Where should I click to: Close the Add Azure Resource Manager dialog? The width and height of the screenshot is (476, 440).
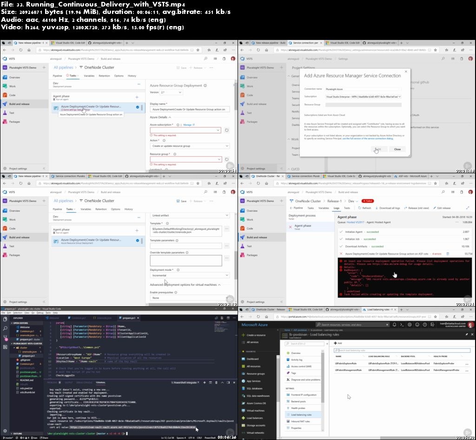406,72
